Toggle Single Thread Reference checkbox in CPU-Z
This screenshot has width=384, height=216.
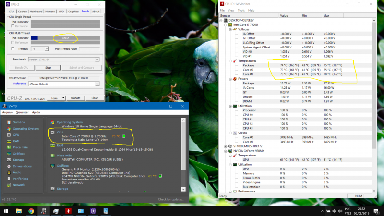(13, 26)
